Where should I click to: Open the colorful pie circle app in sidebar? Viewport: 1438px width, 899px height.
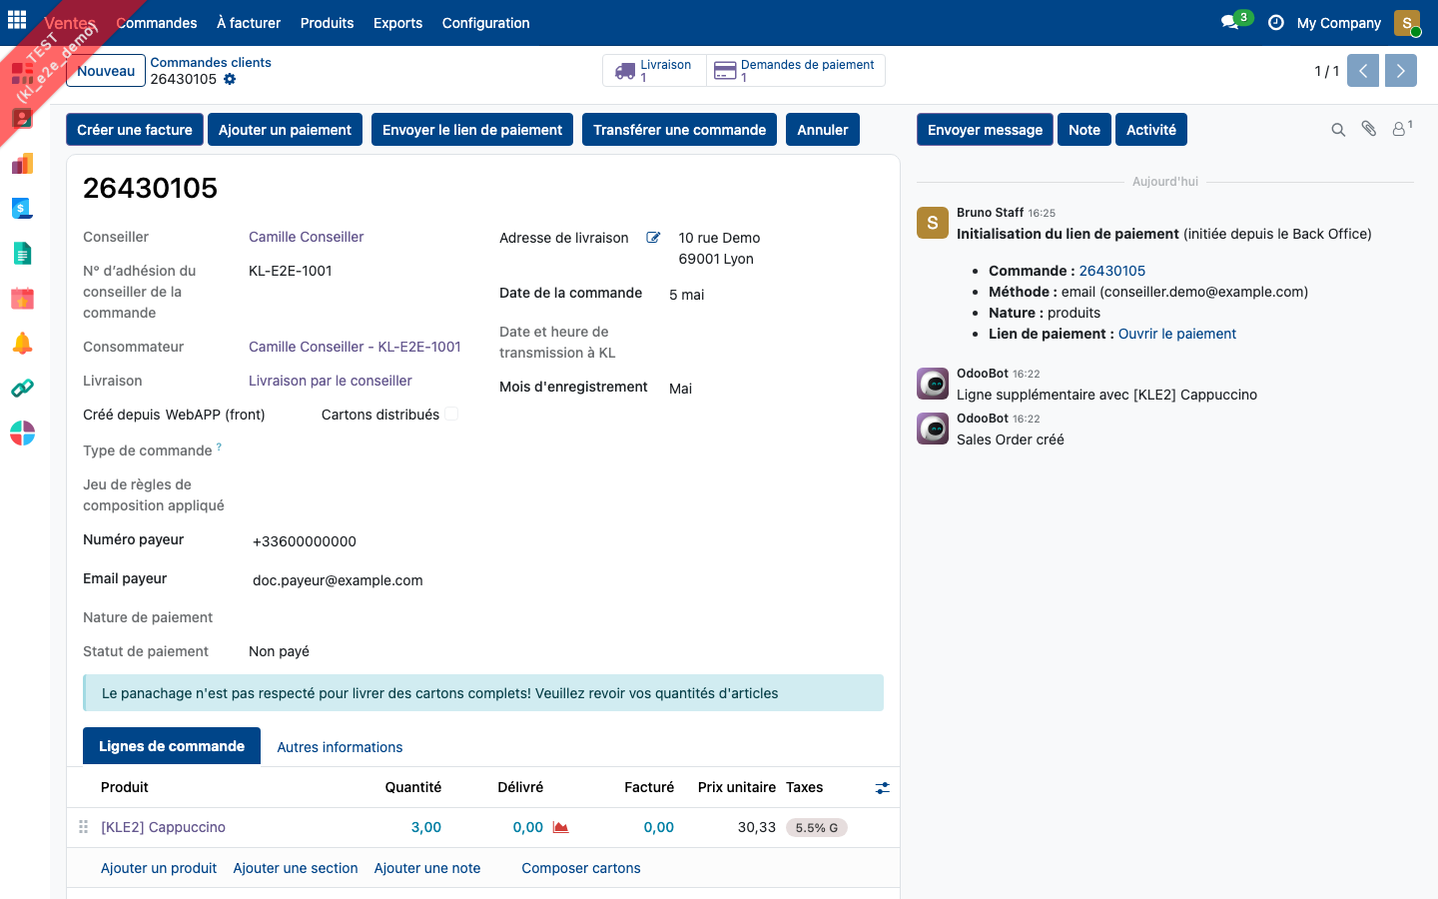[x=22, y=434]
